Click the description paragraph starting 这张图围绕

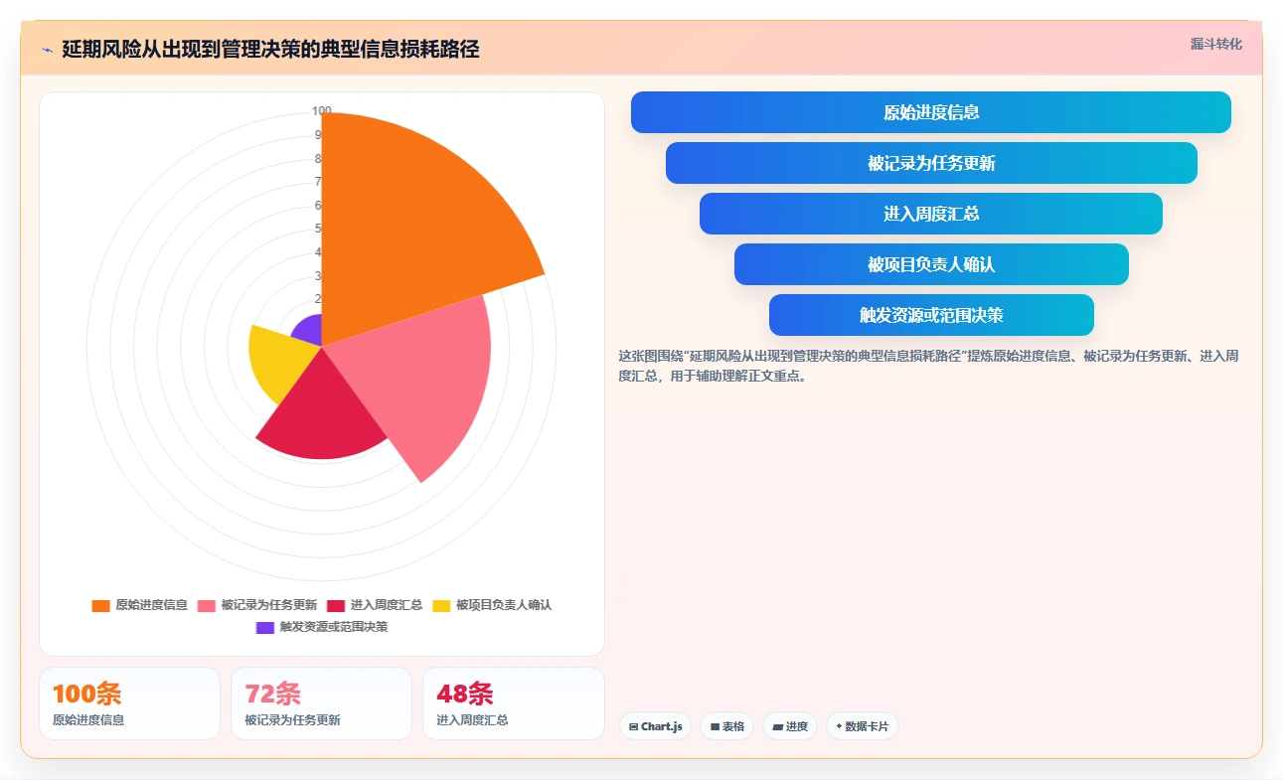point(928,366)
